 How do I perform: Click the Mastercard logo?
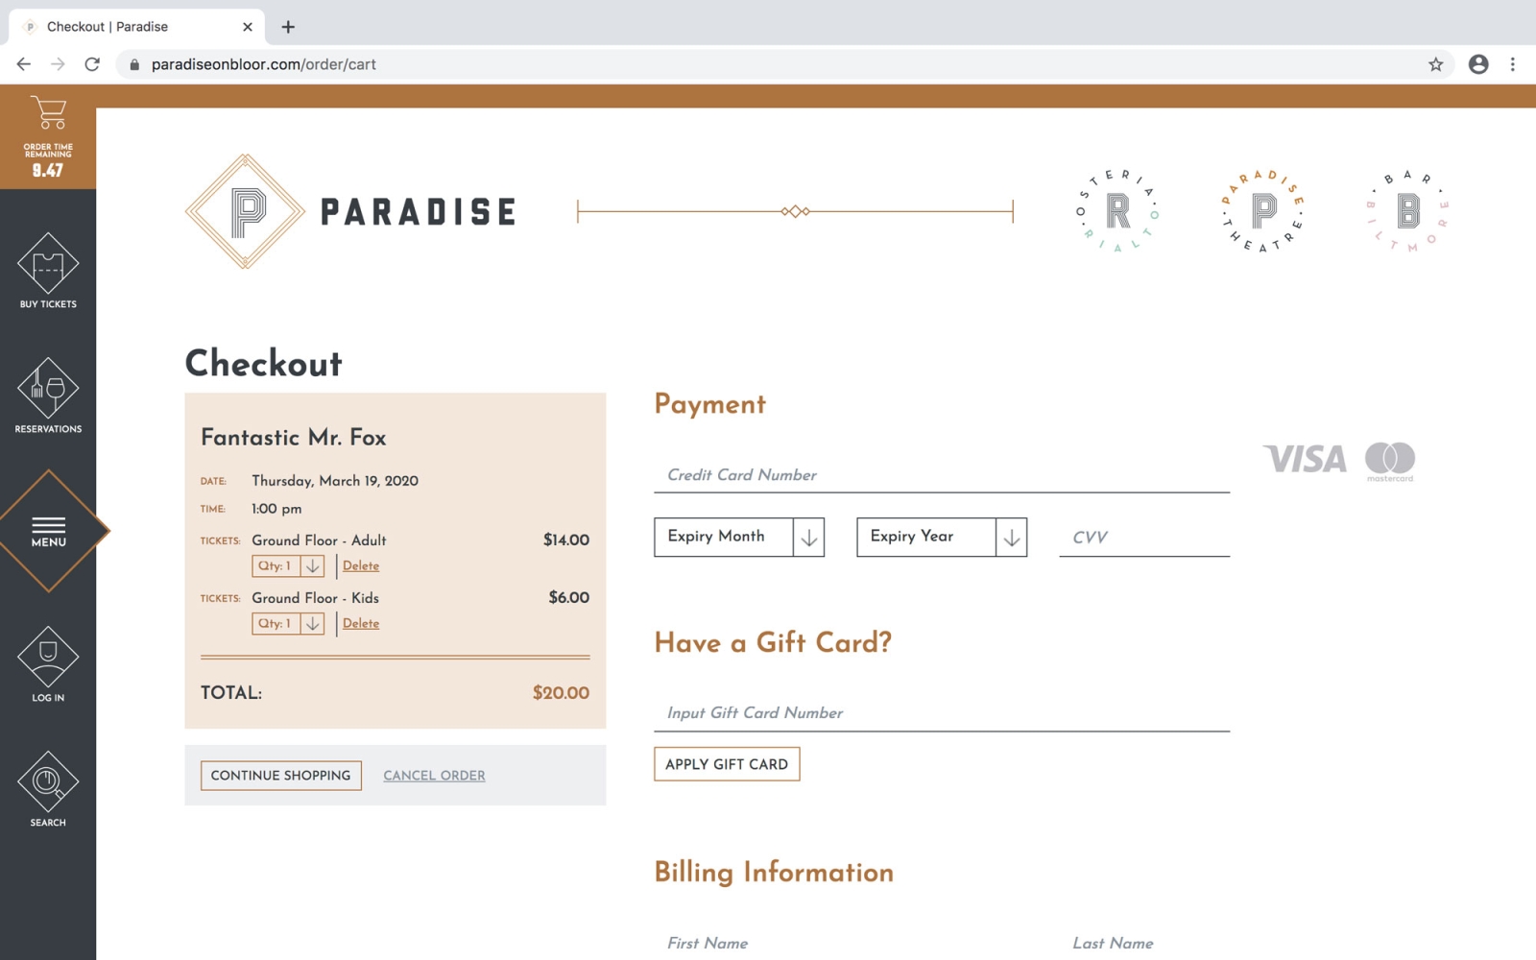[x=1390, y=462]
